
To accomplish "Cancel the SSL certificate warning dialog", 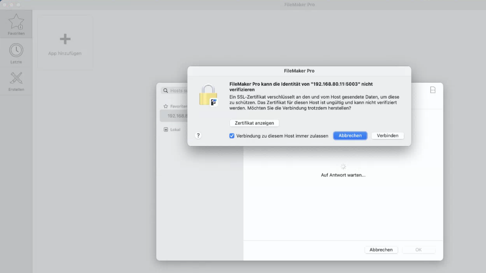I will (350, 136).
